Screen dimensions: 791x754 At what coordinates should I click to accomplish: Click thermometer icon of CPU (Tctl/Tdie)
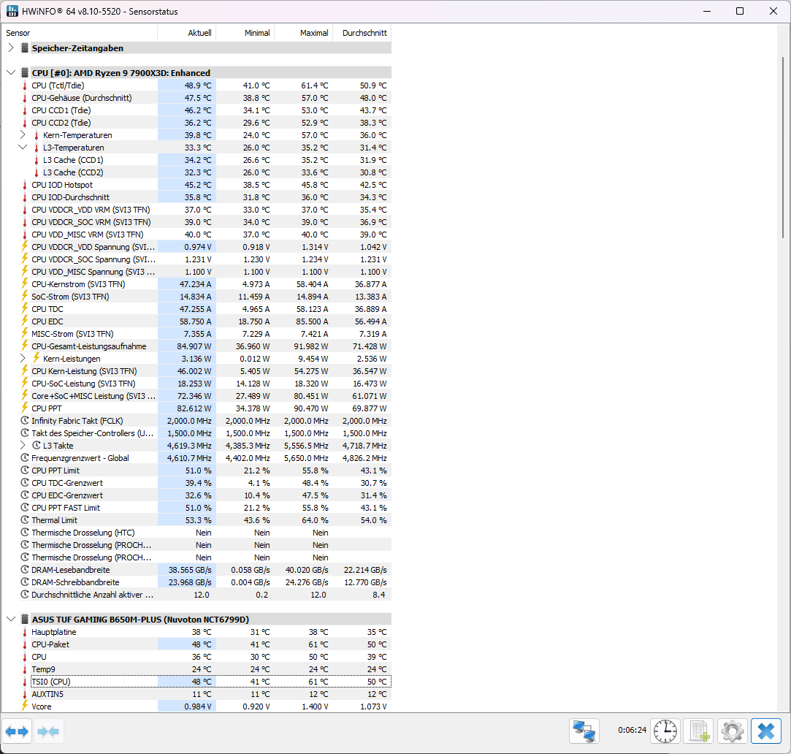24,85
